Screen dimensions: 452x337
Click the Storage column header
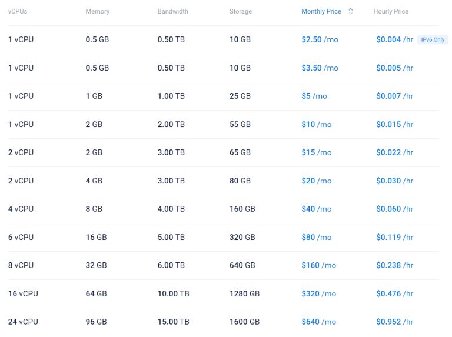[240, 11]
